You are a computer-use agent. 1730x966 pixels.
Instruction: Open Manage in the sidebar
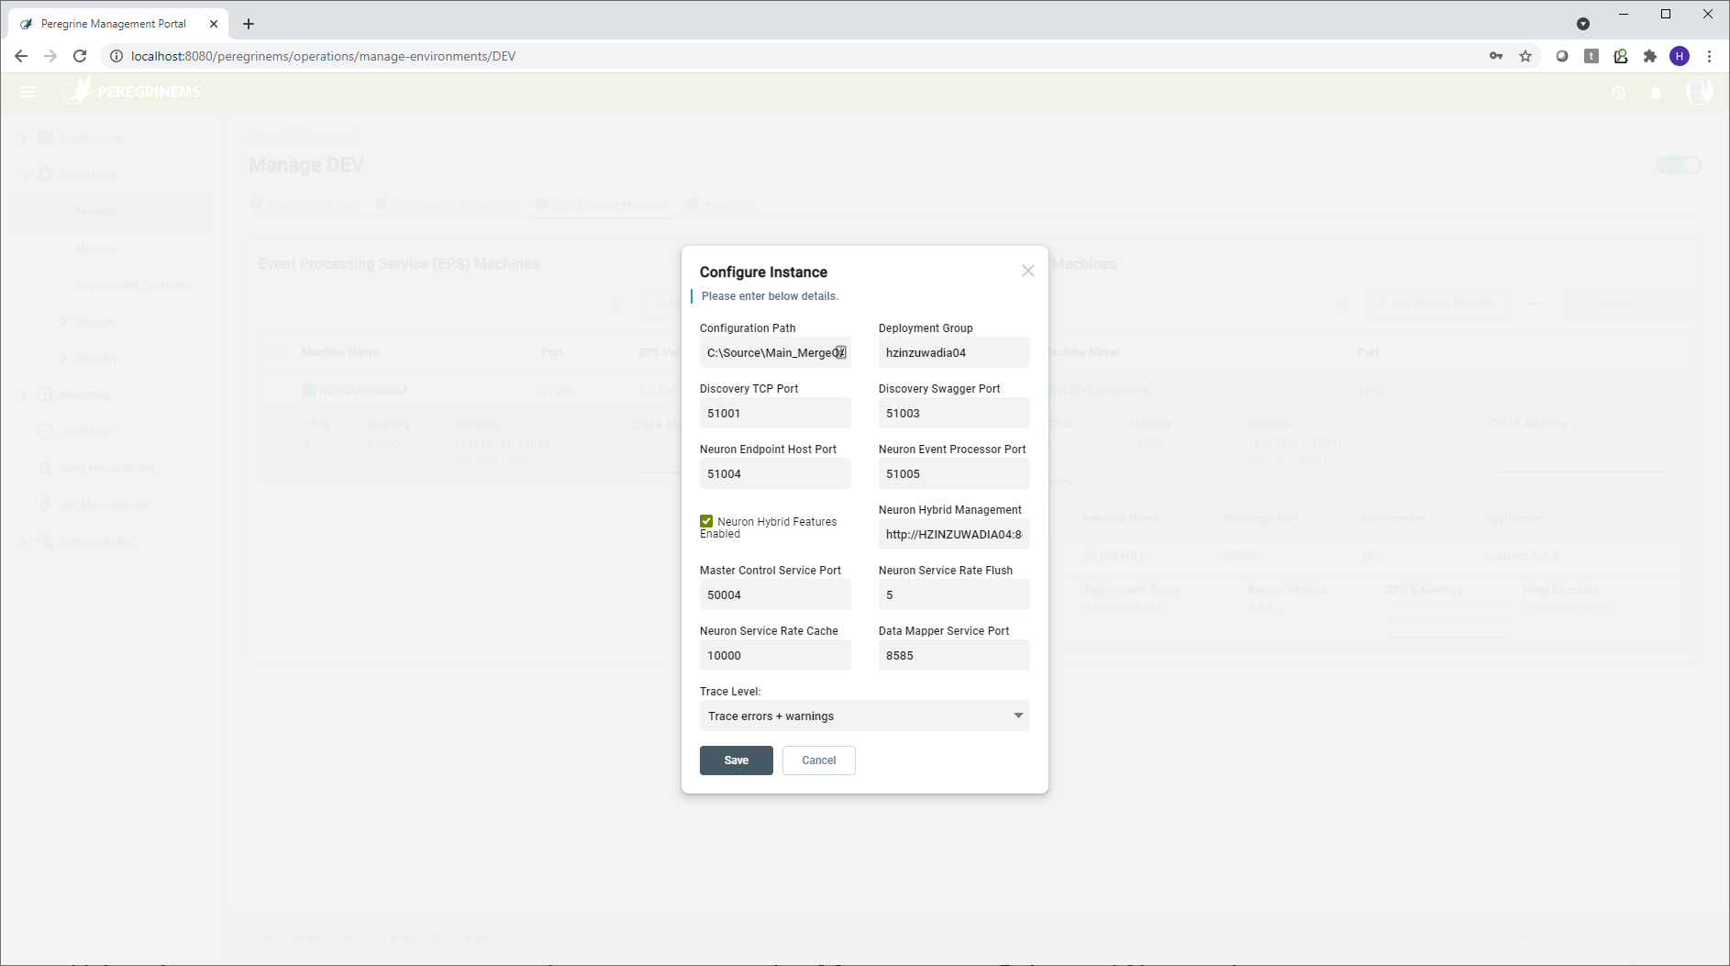(96, 212)
